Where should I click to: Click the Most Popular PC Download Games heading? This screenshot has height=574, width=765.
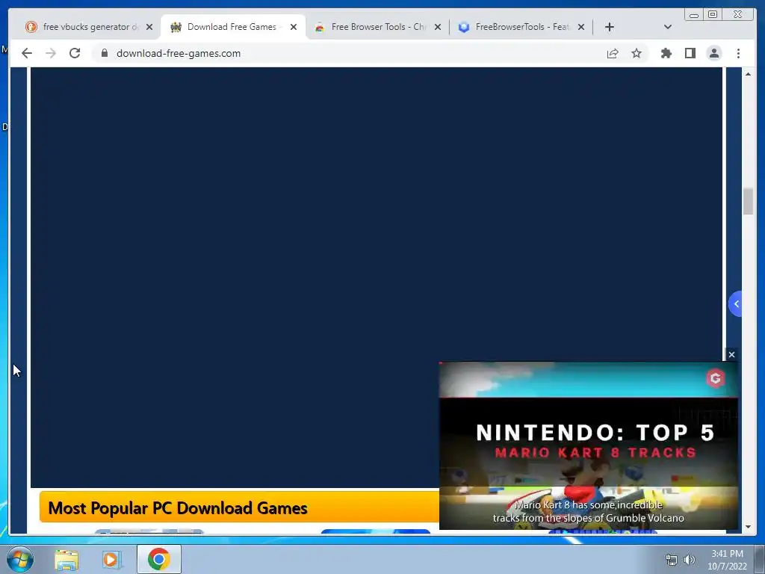tap(178, 508)
